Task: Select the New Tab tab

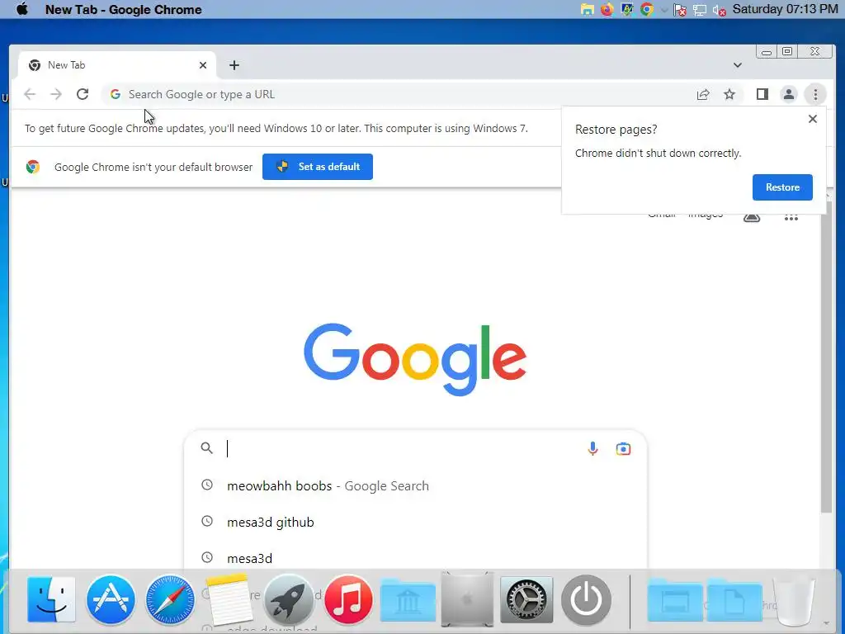Action: [x=117, y=65]
